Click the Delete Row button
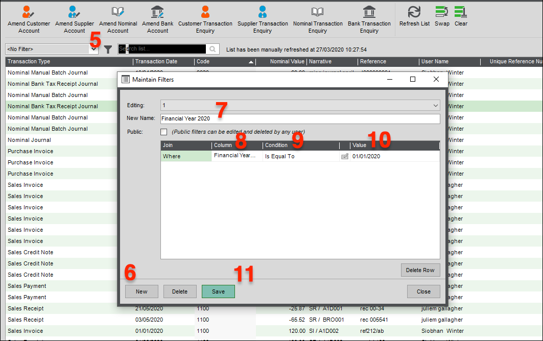 coord(420,270)
